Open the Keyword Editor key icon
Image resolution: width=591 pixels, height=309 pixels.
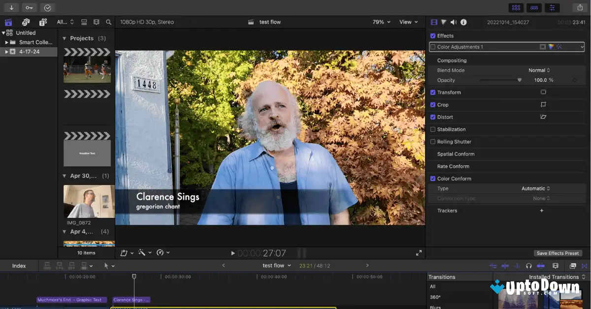(29, 7)
